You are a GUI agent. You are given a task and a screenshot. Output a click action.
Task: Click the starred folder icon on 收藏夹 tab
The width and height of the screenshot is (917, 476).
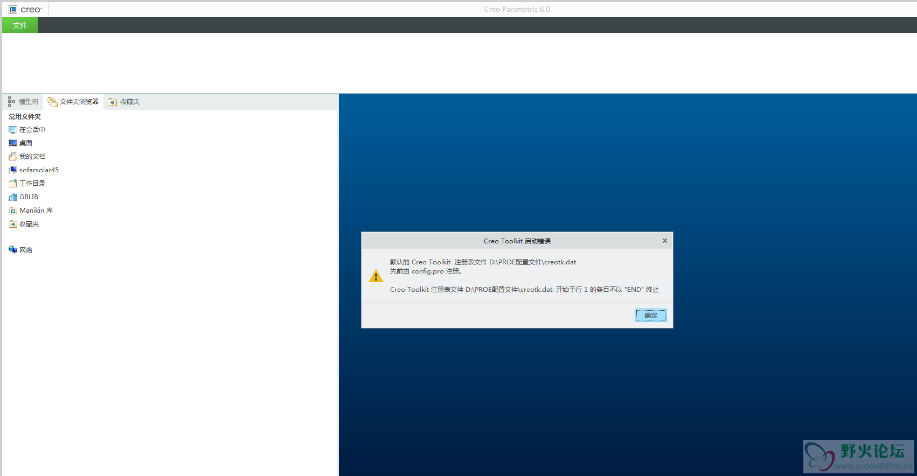112,102
